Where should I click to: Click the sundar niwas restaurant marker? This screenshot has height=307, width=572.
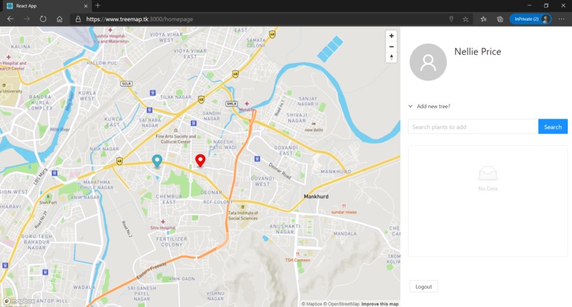tap(343, 207)
